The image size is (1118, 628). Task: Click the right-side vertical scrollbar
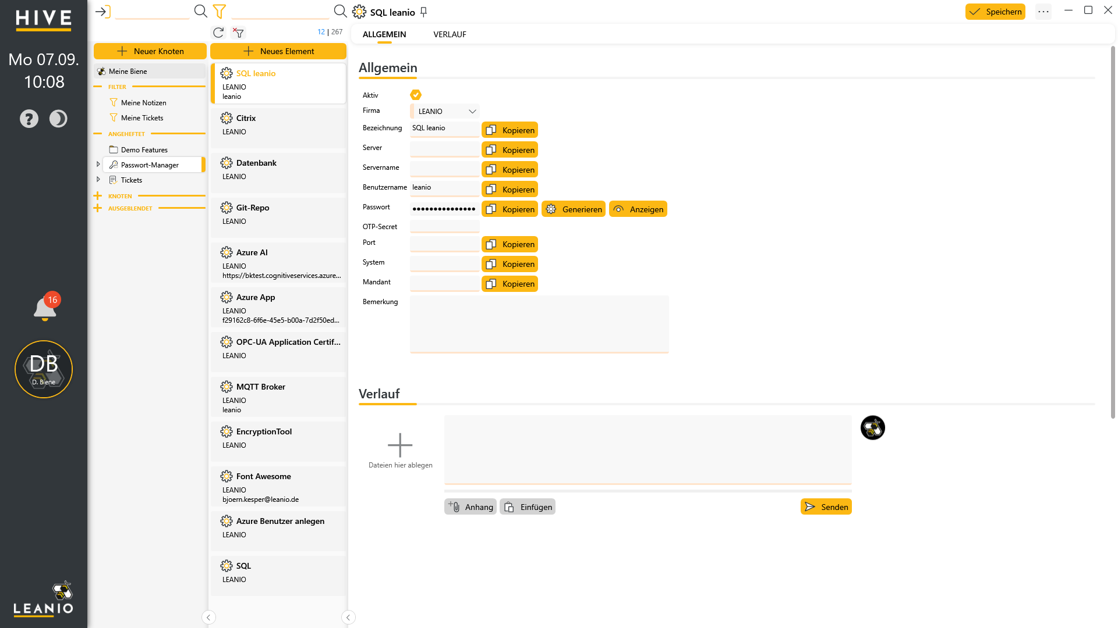click(x=1113, y=233)
